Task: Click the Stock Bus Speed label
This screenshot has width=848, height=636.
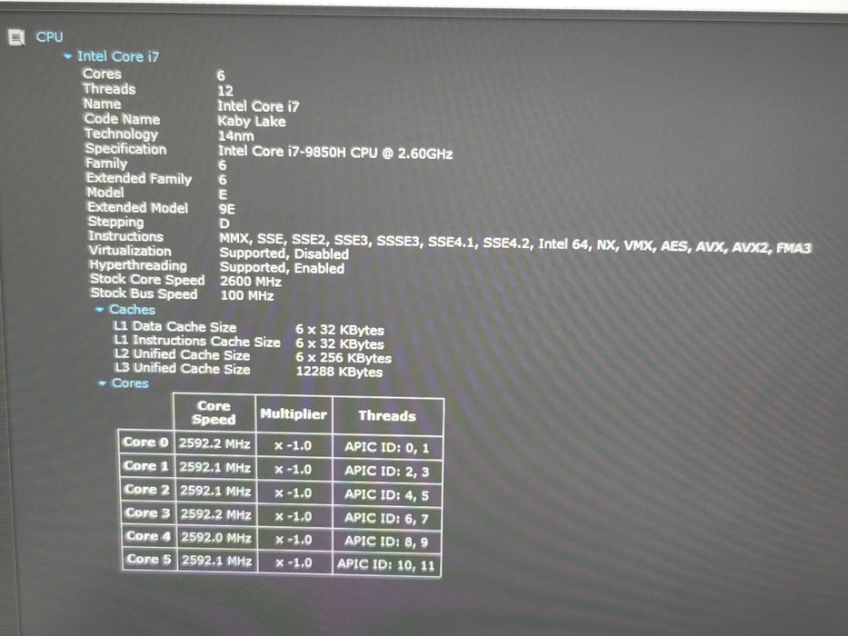Action: (x=144, y=293)
